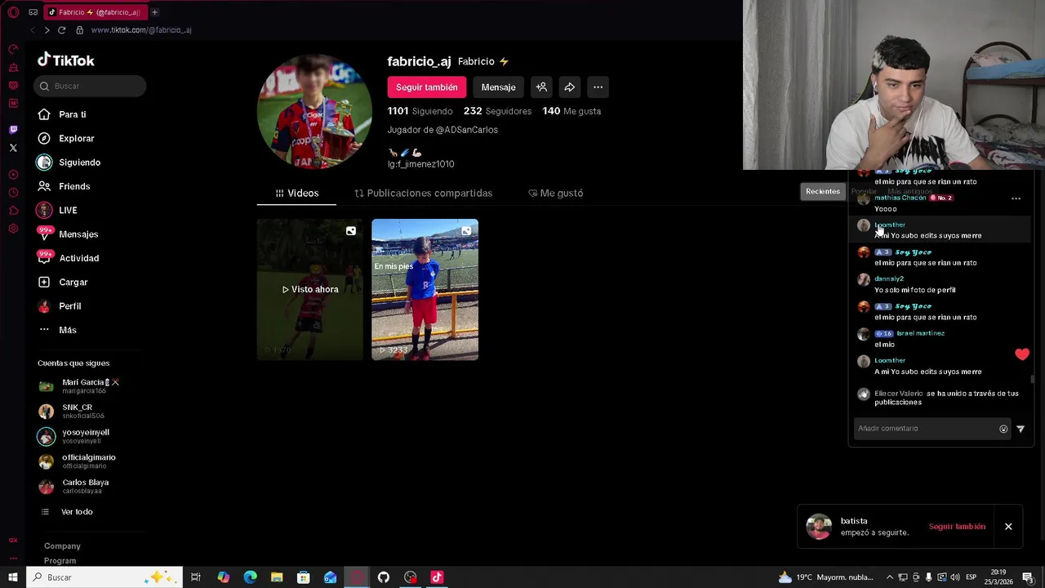Open TikTok app in taskbar
1045x588 pixels.
click(437, 577)
